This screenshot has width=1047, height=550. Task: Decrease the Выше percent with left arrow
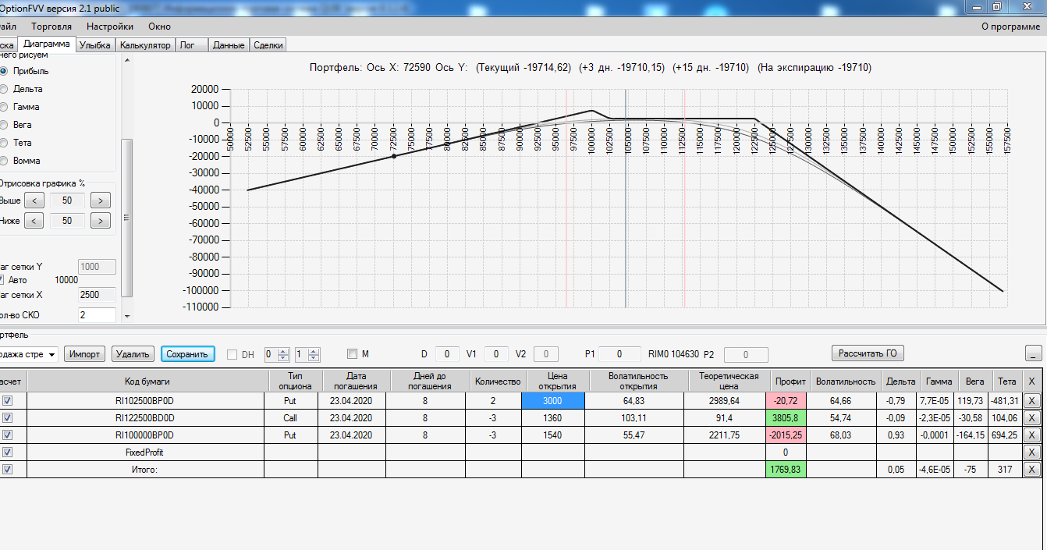pos(34,200)
